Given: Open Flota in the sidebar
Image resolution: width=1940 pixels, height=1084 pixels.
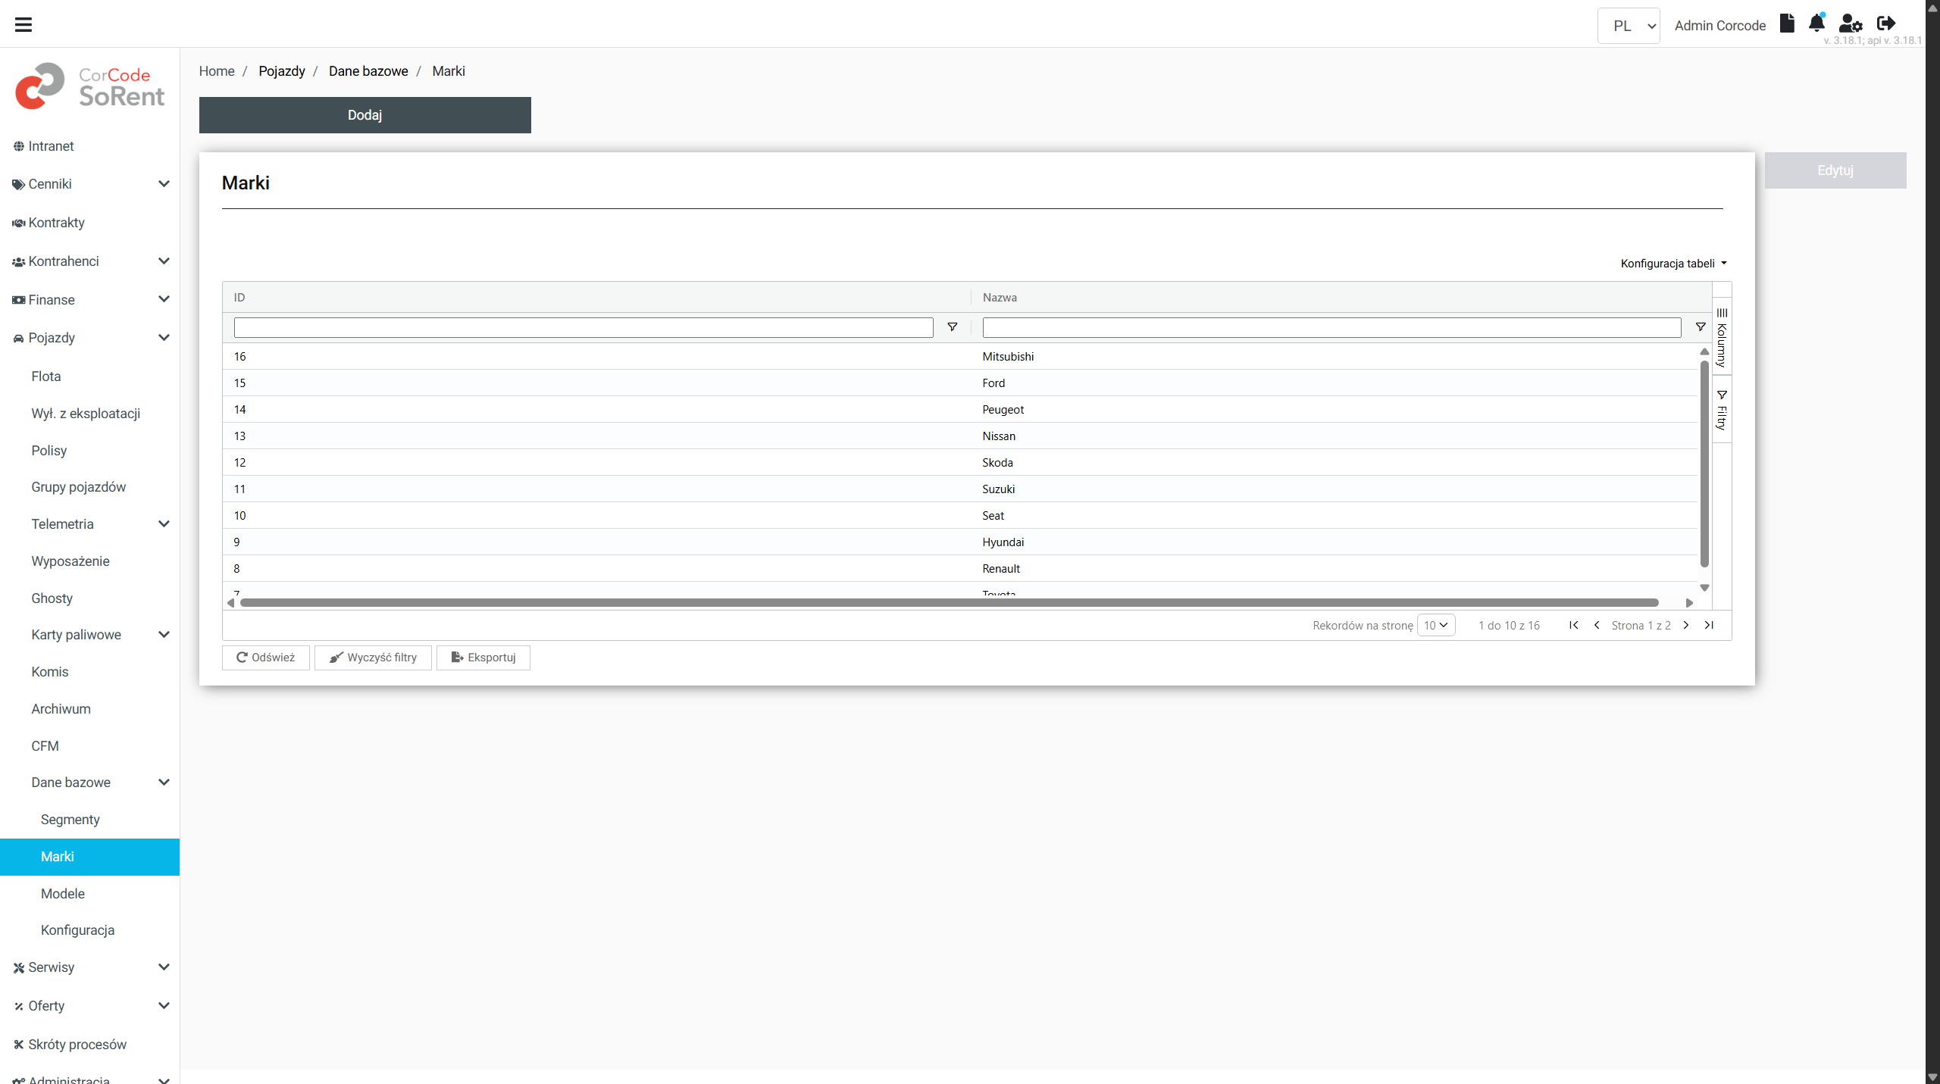Looking at the screenshot, I should [x=46, y=376].
